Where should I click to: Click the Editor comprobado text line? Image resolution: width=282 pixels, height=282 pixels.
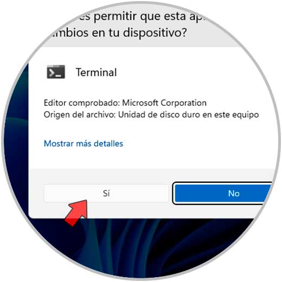coord(125,103)
